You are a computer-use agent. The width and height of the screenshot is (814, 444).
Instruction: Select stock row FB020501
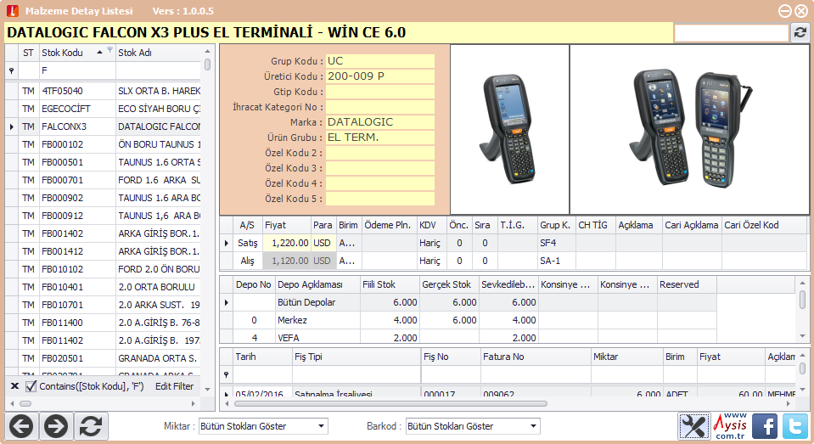(x=103, y=358)
